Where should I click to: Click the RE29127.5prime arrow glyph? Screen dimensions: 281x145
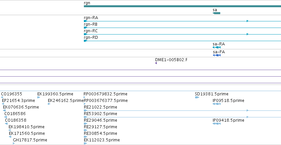click(x=86, y=131)
